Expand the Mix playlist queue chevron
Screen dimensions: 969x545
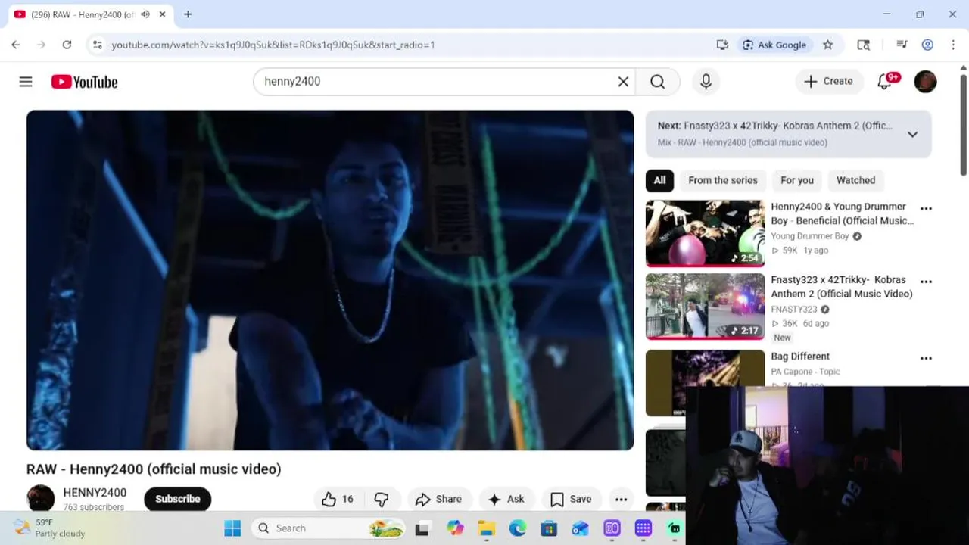click(912, 134)
